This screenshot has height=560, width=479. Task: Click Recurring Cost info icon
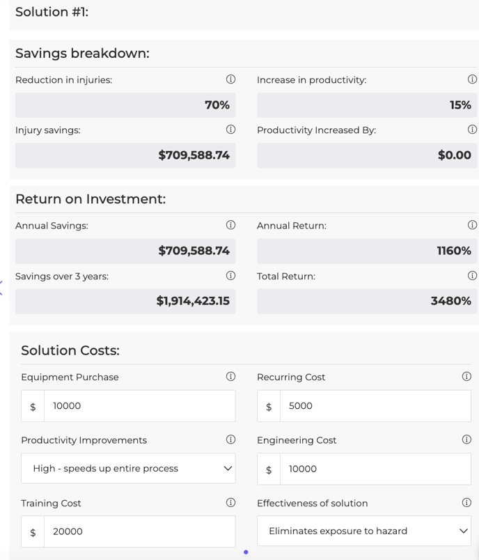click(x=466, y=377)
